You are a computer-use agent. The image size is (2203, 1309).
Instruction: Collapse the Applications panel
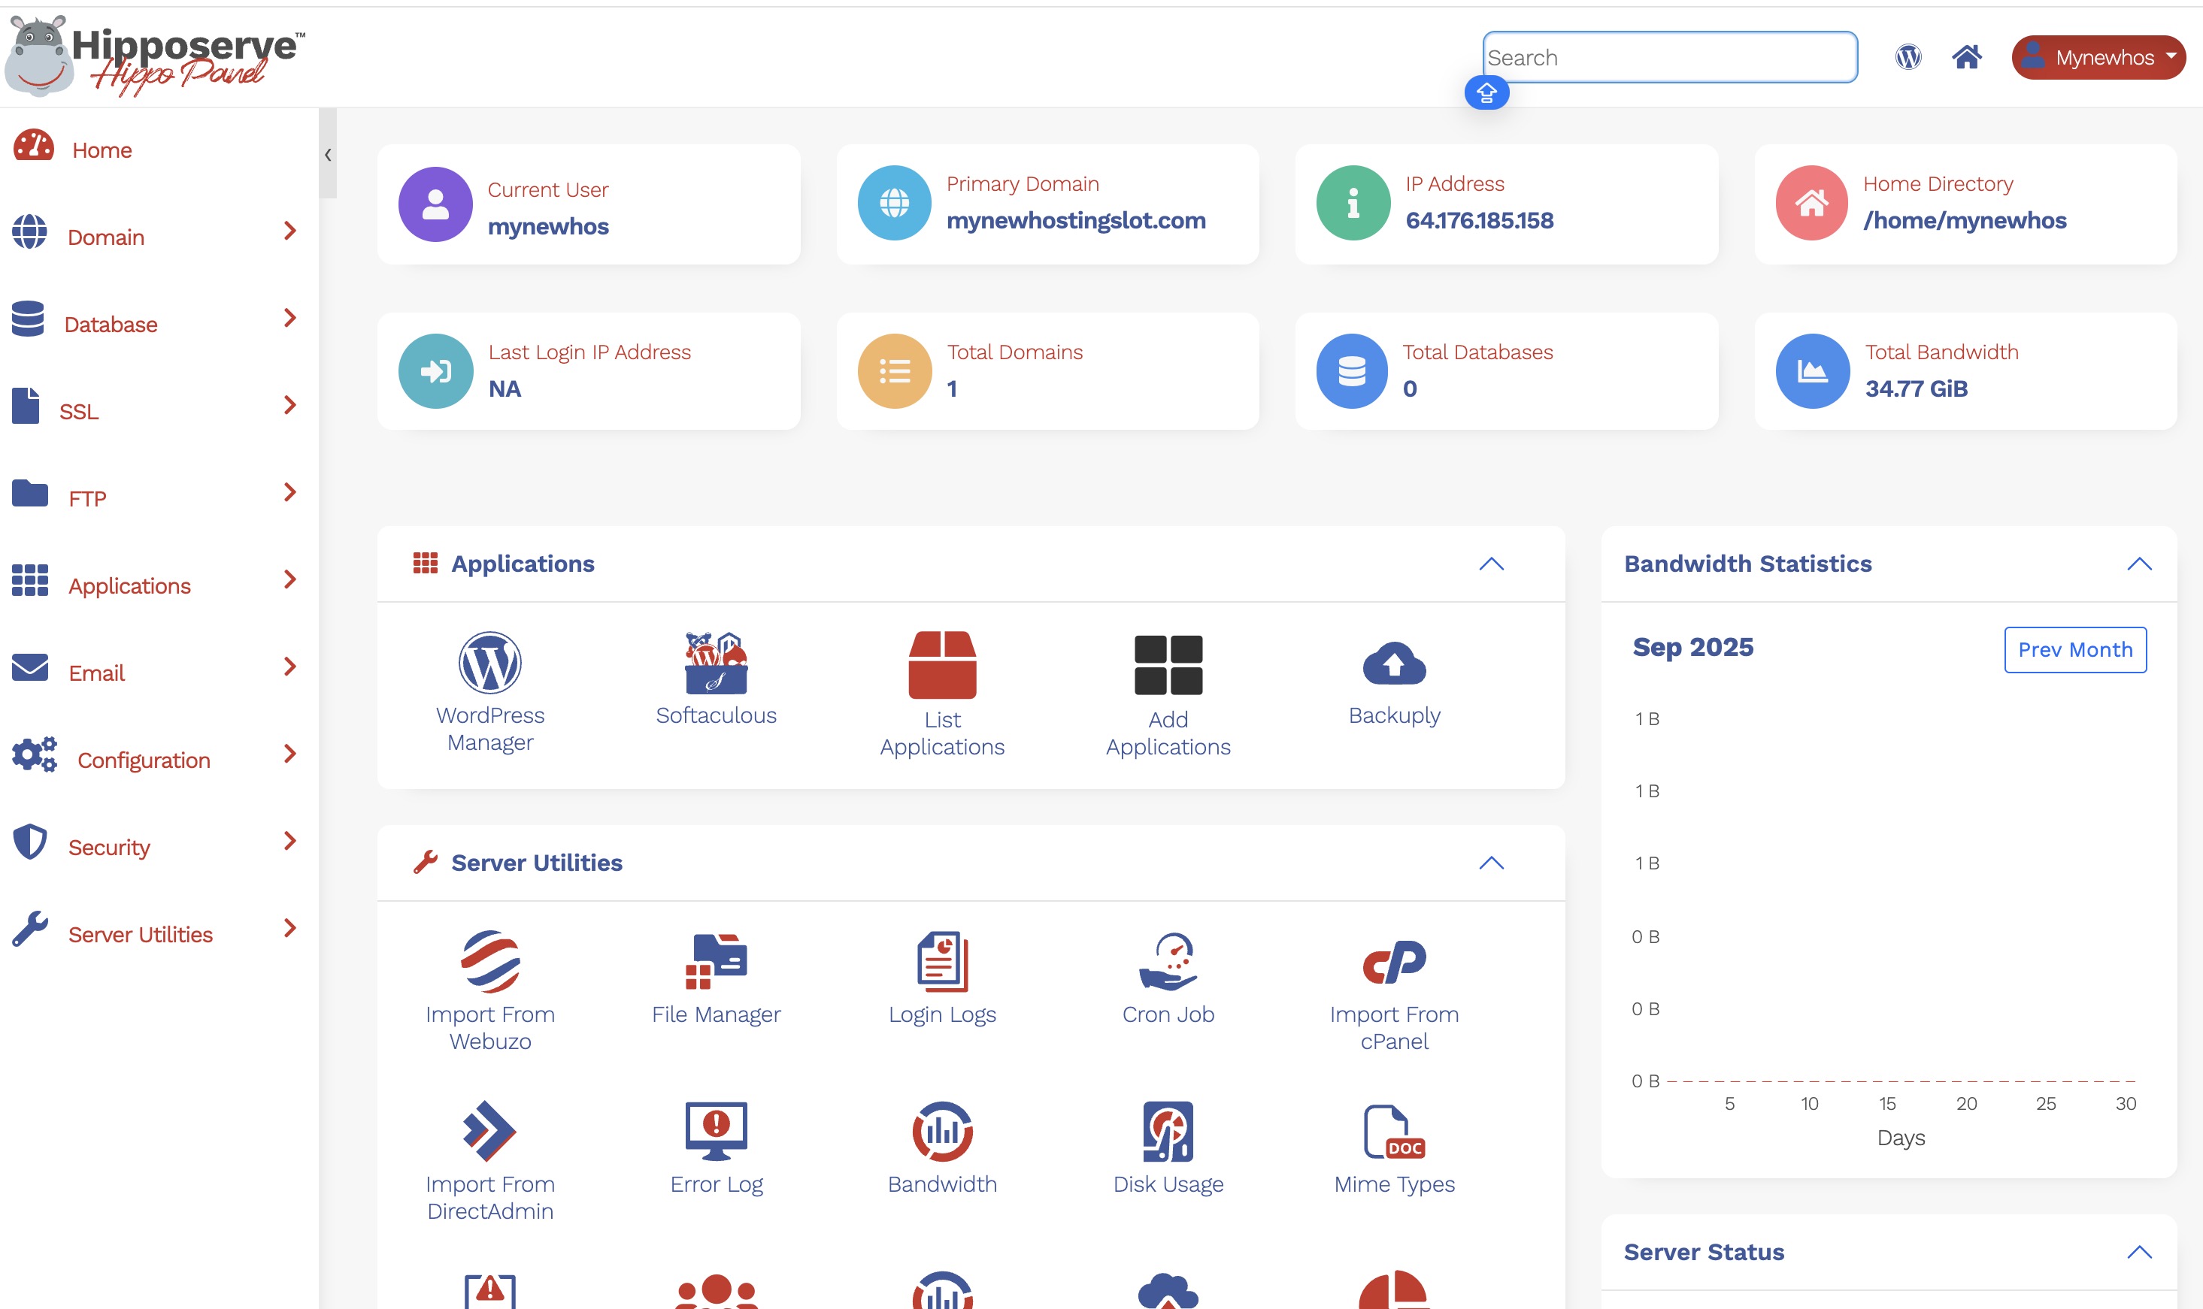(1491, 564)
